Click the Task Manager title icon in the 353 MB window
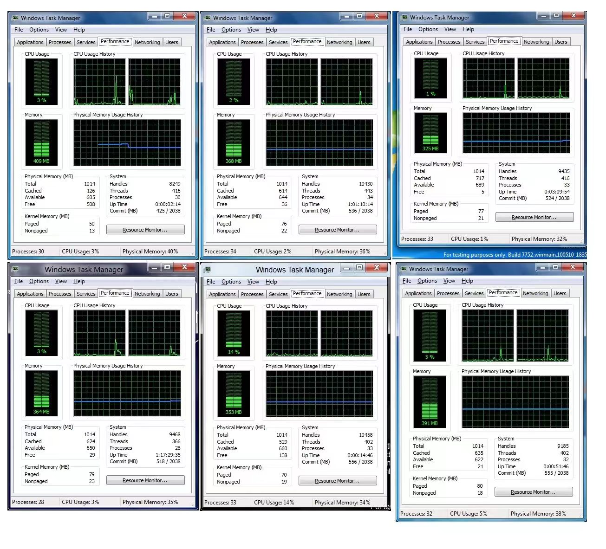 [x=207, y=269]
